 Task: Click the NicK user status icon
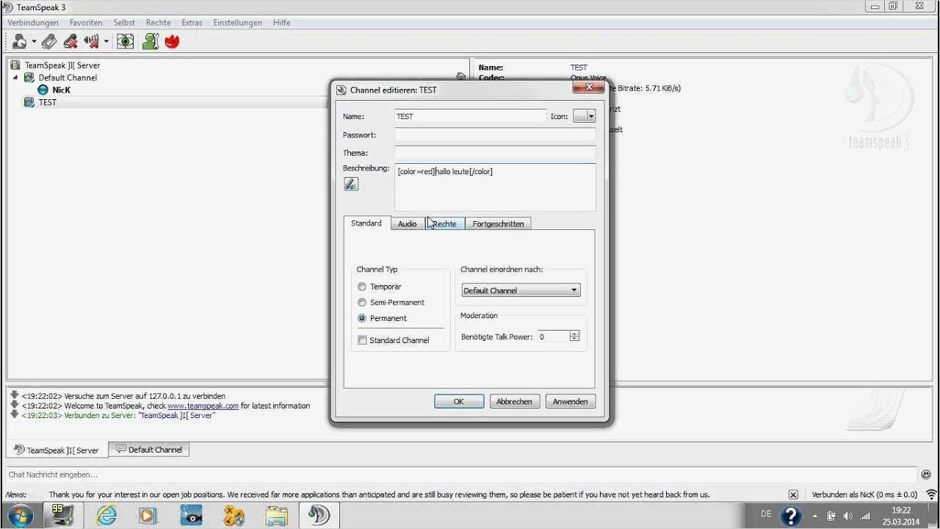coord(43,90)
